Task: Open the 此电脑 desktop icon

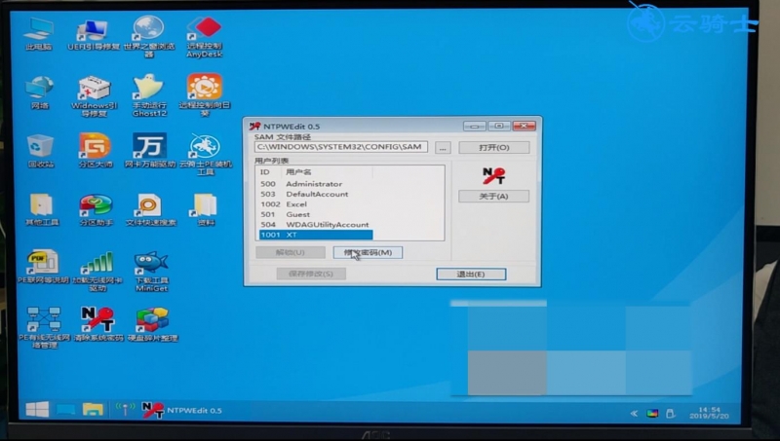Action: [x=39, y=34]
